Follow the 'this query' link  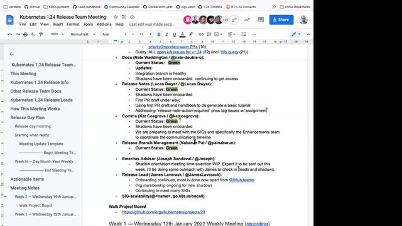tap(229, 52)
